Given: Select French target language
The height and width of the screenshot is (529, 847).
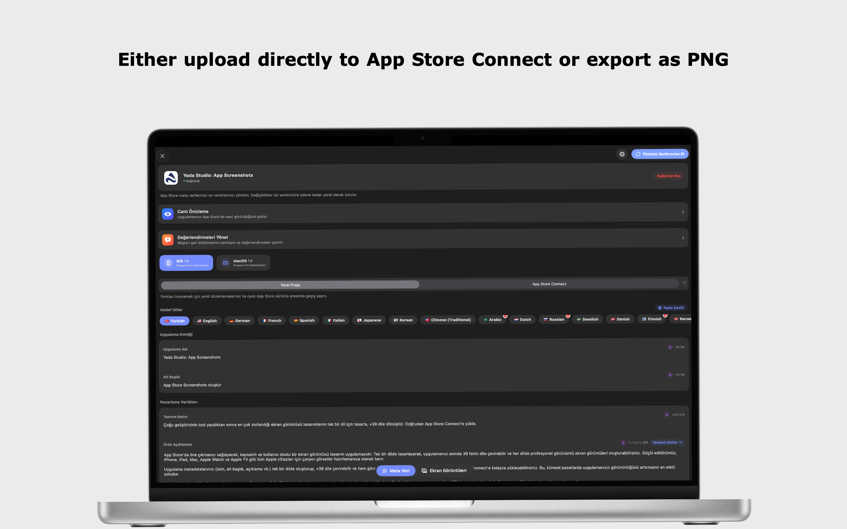Looking at the screenshot, I should [272, 320].
